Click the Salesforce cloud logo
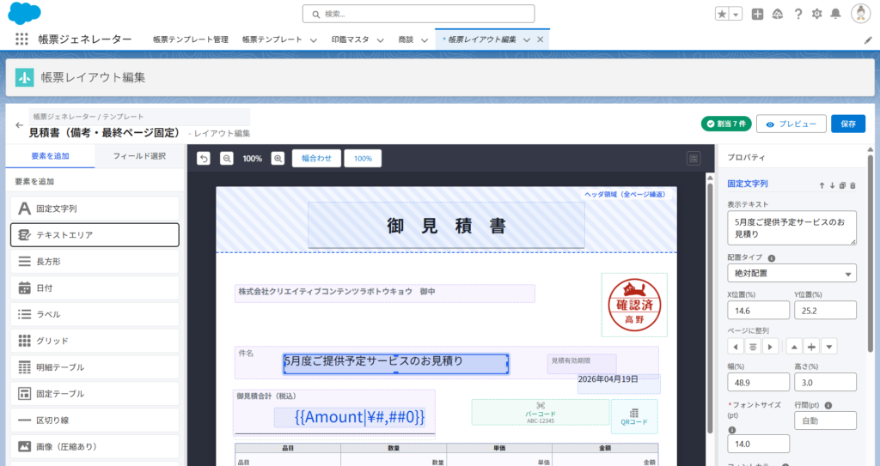 (24, 13)
